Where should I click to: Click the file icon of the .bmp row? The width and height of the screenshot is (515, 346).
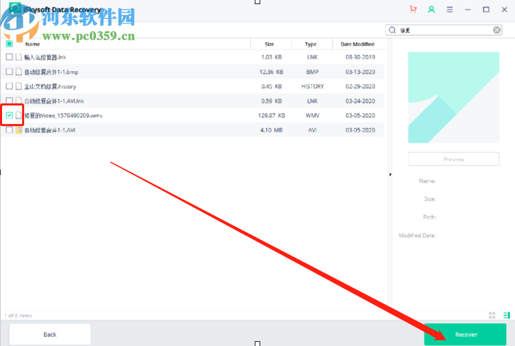(x=19, y=72)
